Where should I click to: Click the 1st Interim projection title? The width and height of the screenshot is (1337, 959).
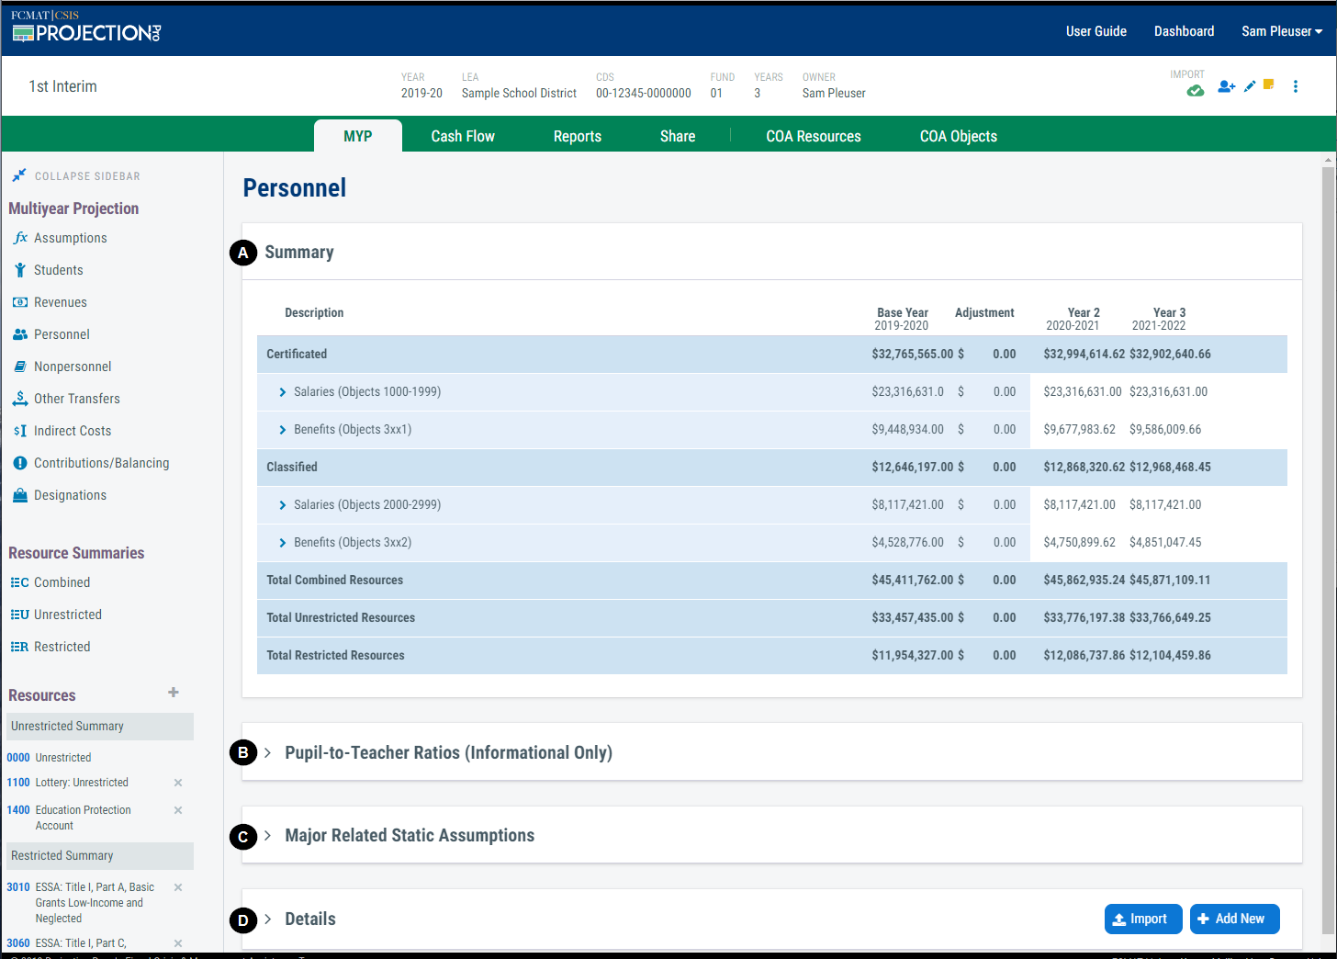(62, 86)
